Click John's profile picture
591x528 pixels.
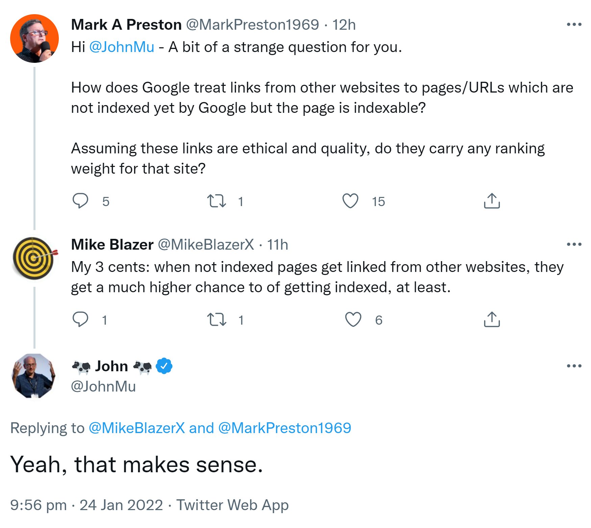[33, 376]
